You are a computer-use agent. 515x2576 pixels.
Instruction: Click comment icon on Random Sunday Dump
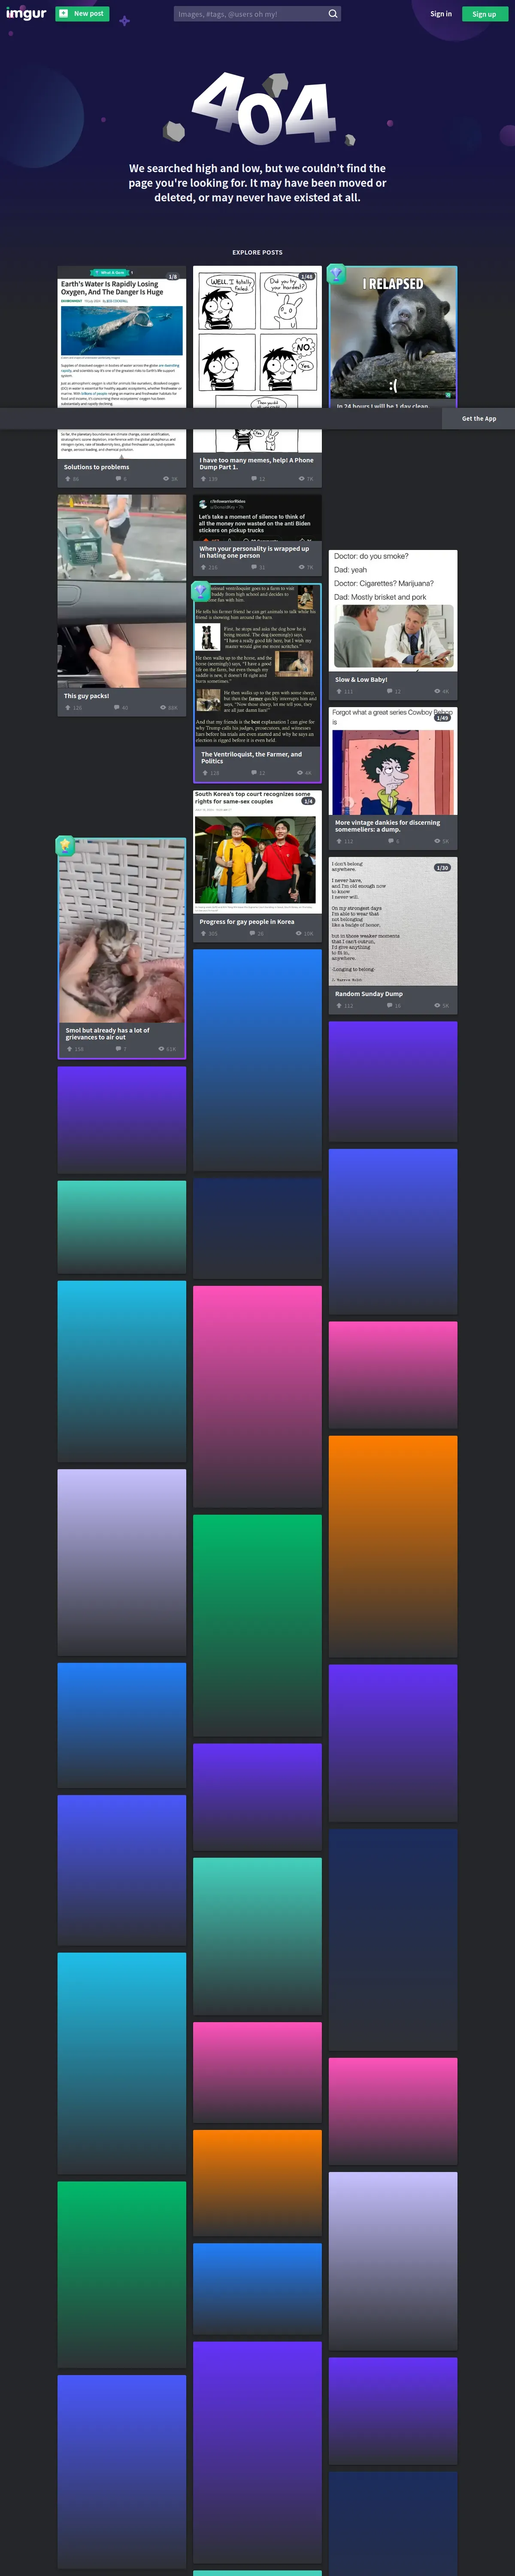point(390,1005)
